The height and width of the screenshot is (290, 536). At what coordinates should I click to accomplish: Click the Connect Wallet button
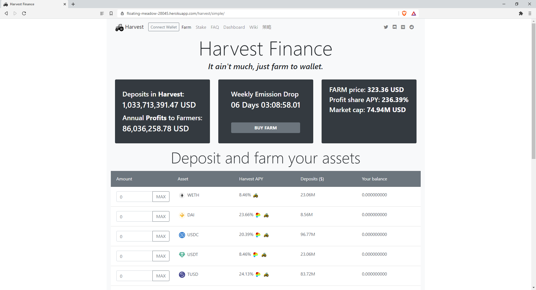tap(164, 27)
